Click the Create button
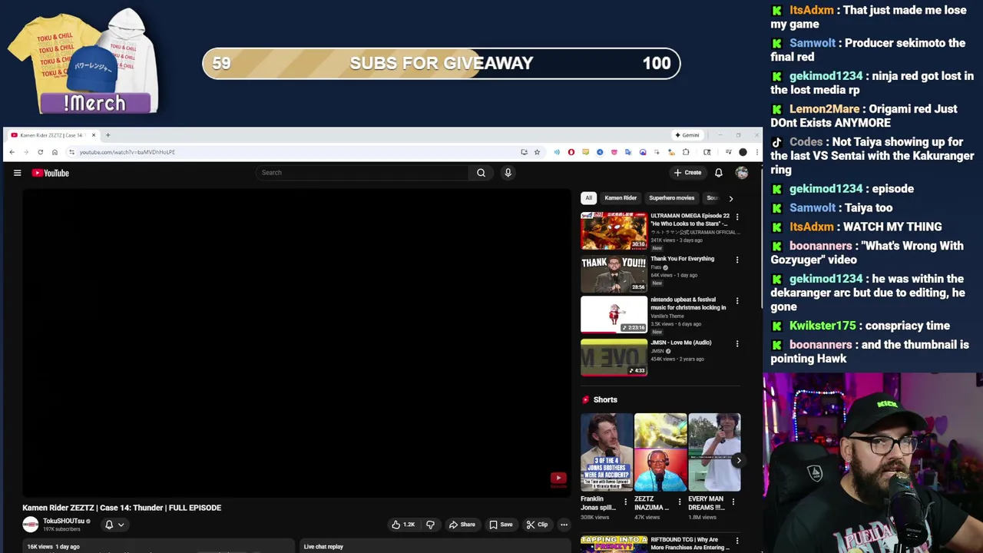 click(687, 173)
